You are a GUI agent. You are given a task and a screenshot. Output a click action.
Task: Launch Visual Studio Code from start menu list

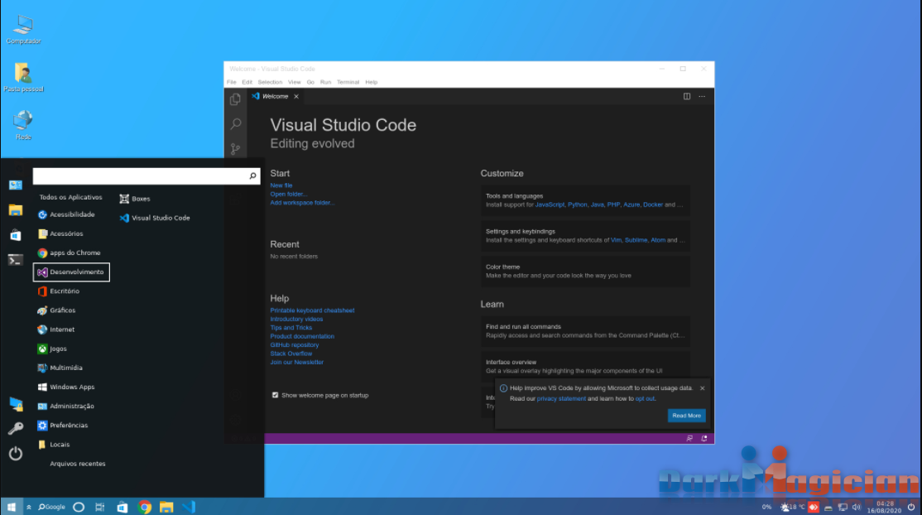point(155,218)
